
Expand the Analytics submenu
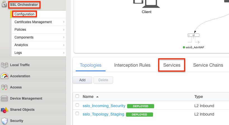coord(38,45)
